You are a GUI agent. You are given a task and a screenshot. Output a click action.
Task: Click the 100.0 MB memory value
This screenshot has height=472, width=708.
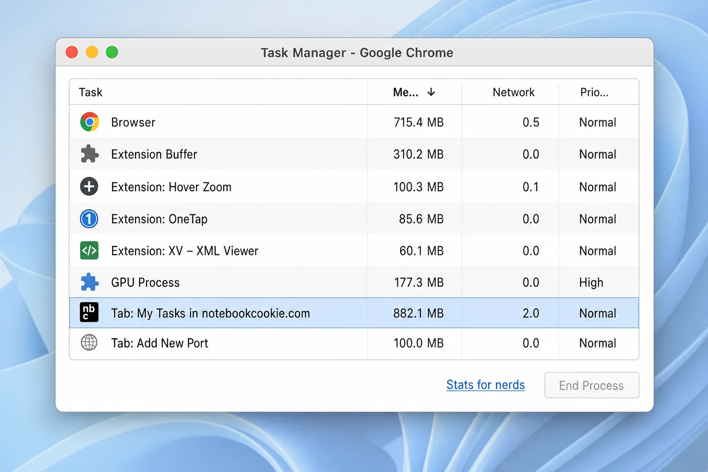[x=419, y=343]
